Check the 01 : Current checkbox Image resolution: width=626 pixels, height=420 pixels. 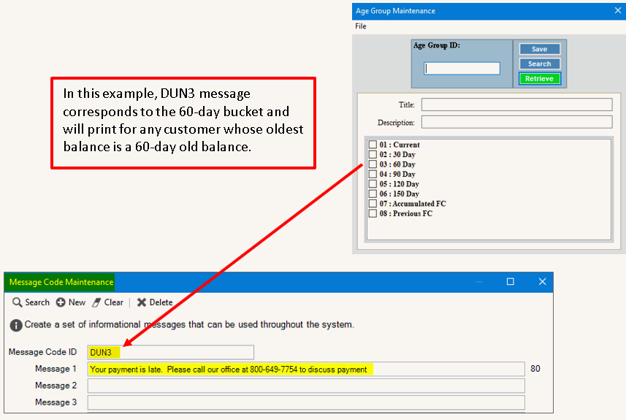[x=373, y=145]
